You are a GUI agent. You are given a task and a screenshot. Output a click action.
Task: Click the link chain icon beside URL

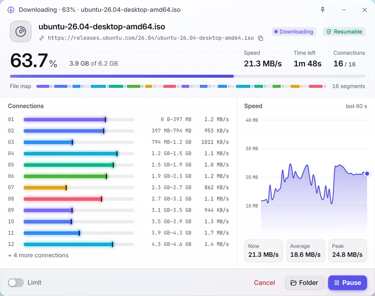42,38
